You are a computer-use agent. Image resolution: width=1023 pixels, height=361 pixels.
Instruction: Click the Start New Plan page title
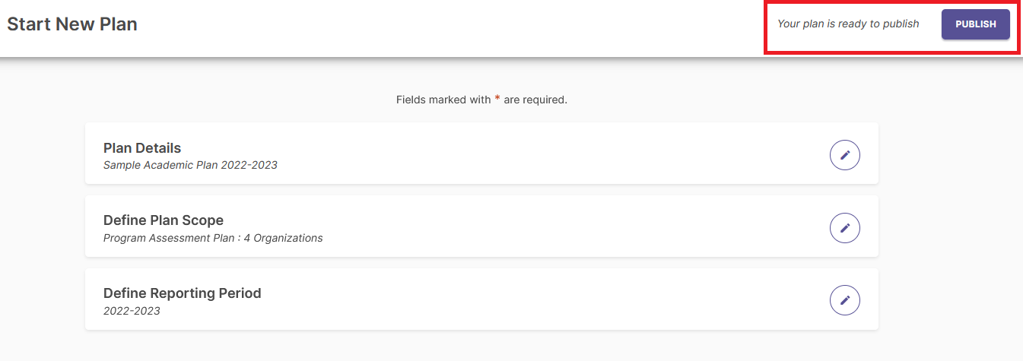72,24
